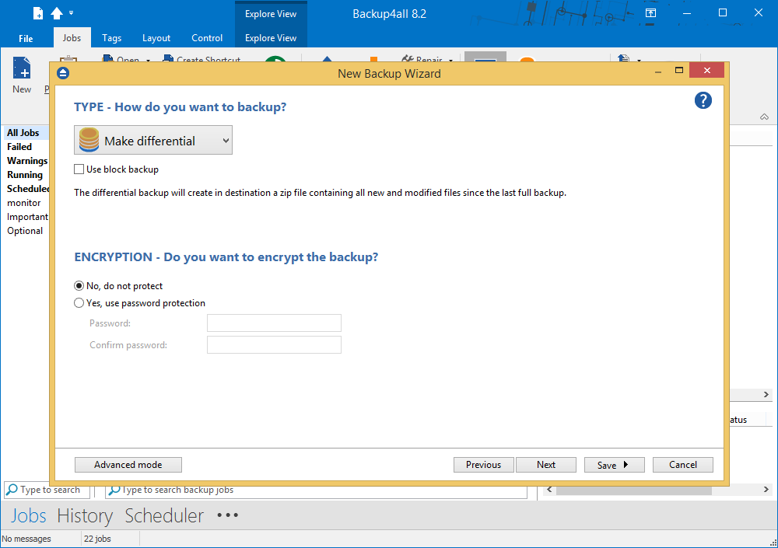Image resolution: width=778 pixels, height=548 pixels.
Task: Click the Advanced mode button
Action: pos(128,465)
